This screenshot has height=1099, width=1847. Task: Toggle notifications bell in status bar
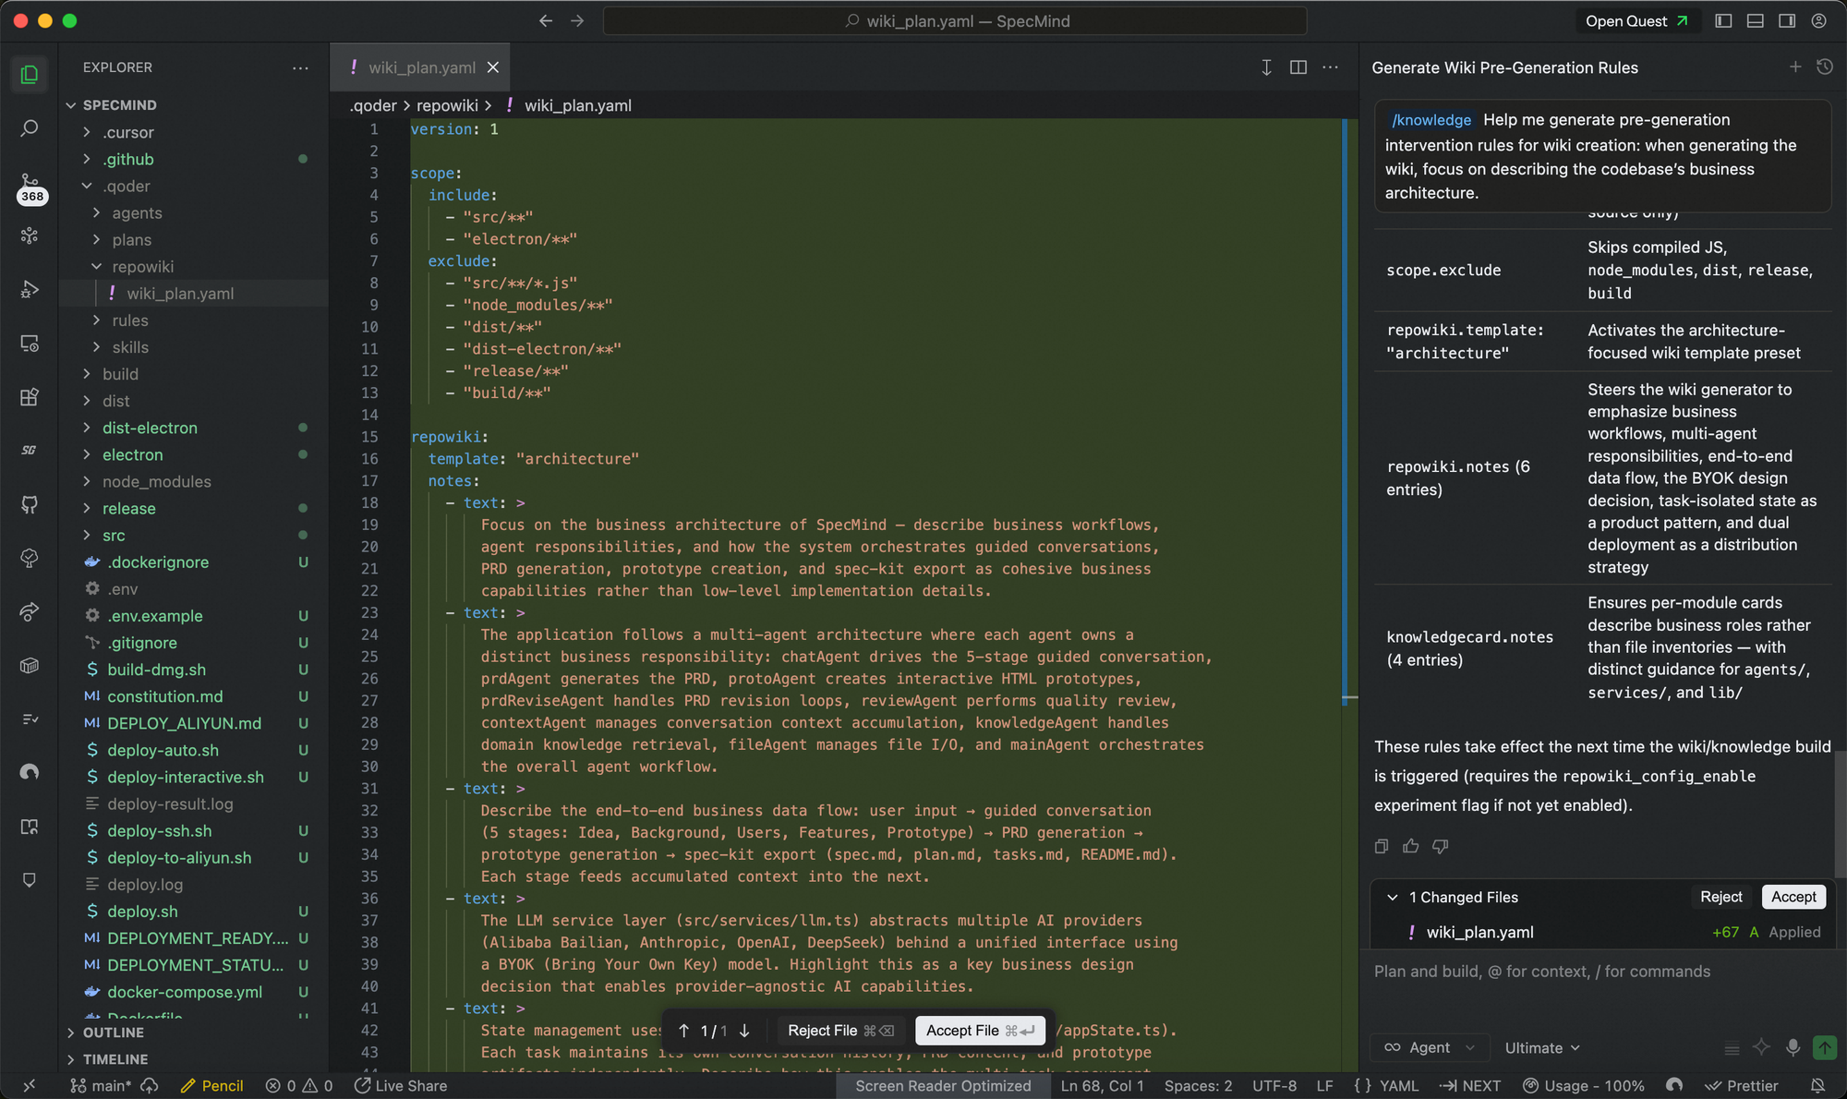1817,1086
